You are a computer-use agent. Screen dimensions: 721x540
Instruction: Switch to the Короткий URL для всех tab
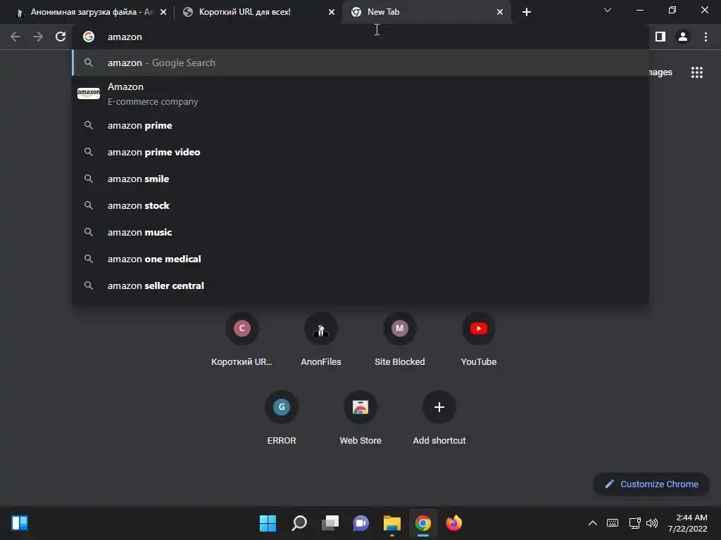pos(258,12)
